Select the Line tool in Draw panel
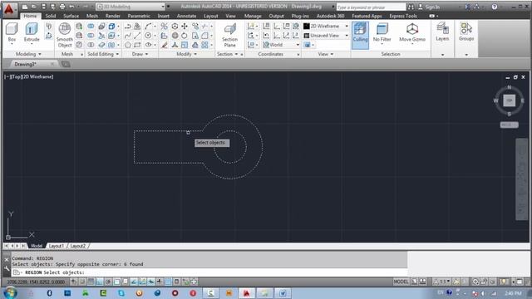Viewport: 532px width, 299px height. pos(137,35)
